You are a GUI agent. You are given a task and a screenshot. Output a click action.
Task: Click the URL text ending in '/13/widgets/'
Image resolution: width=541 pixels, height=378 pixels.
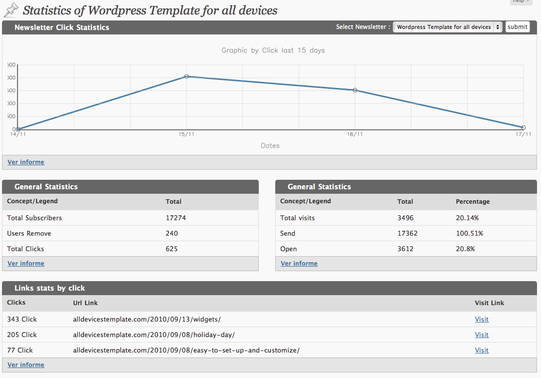click(x=147, y=319)
